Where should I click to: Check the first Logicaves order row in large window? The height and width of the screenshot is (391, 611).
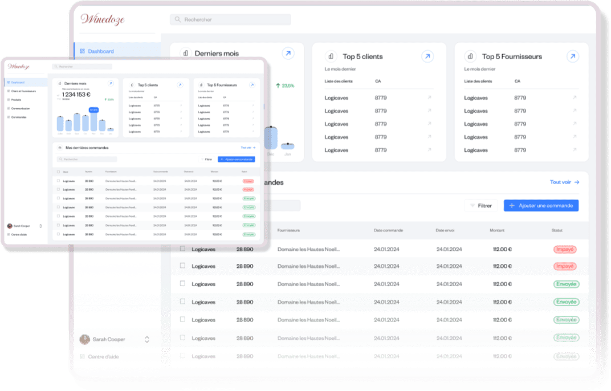pos(182,249)
